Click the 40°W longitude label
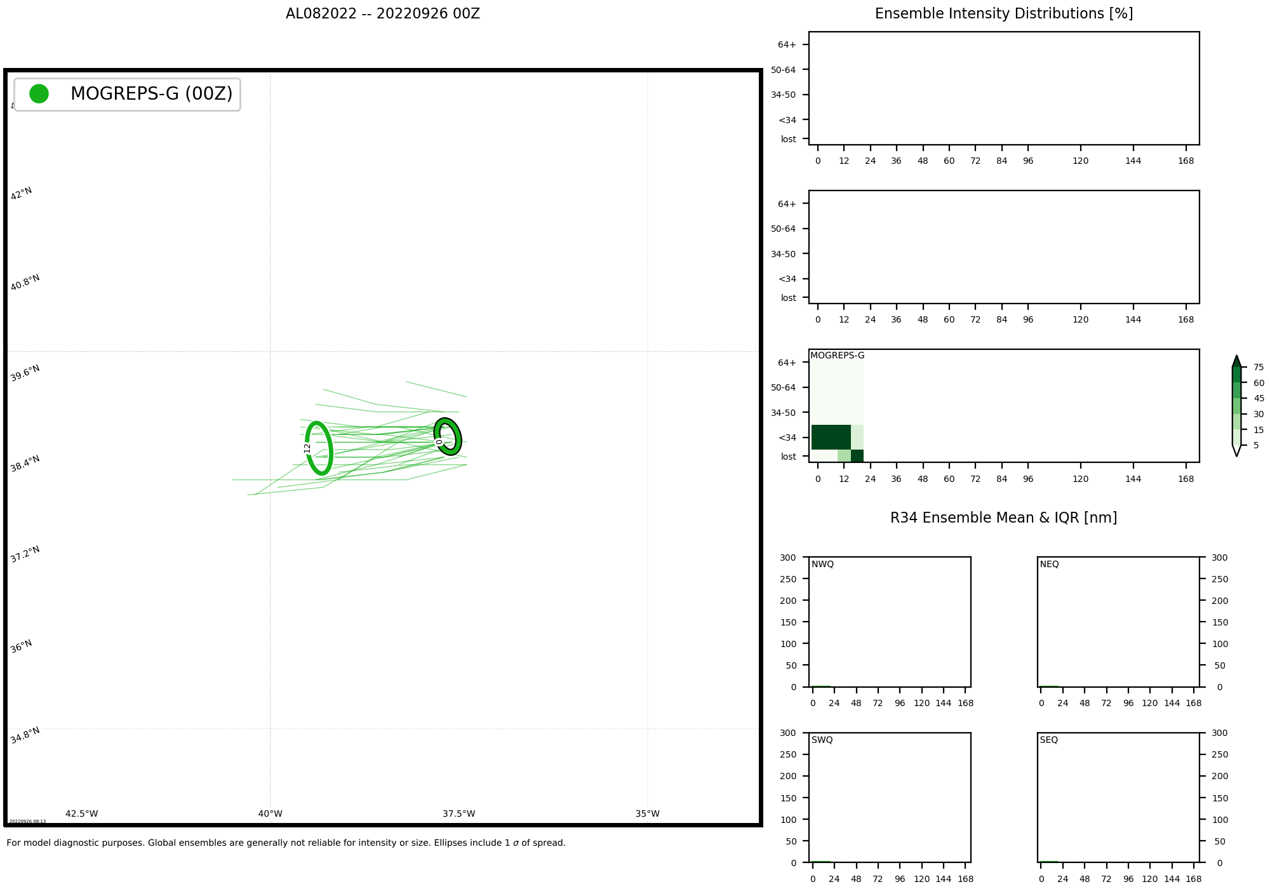Viewport: 1270px width, 889px height. [270, 813]
